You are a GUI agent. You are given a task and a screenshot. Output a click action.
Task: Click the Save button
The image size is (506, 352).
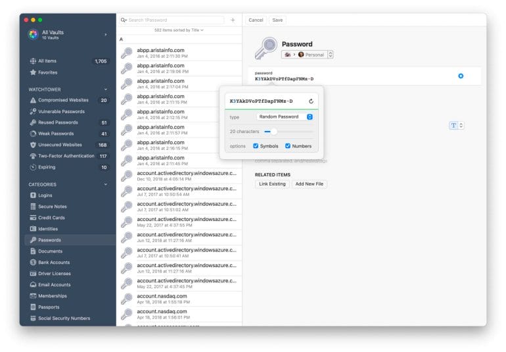[277, 20]
